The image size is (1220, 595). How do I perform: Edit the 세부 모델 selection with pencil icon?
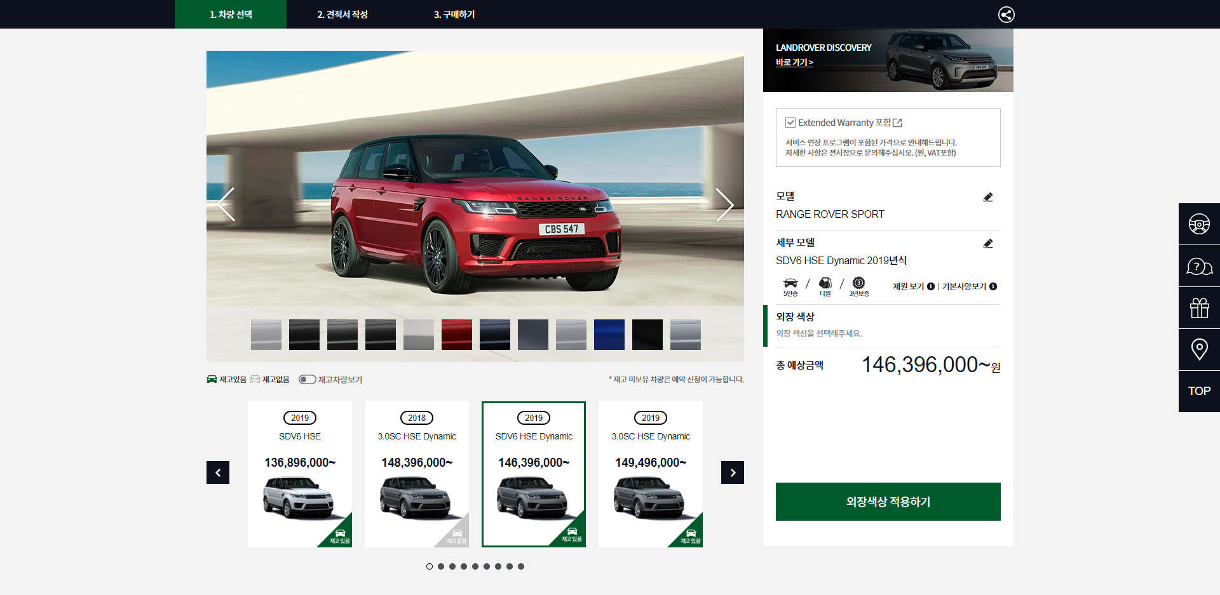pos(988,244)
